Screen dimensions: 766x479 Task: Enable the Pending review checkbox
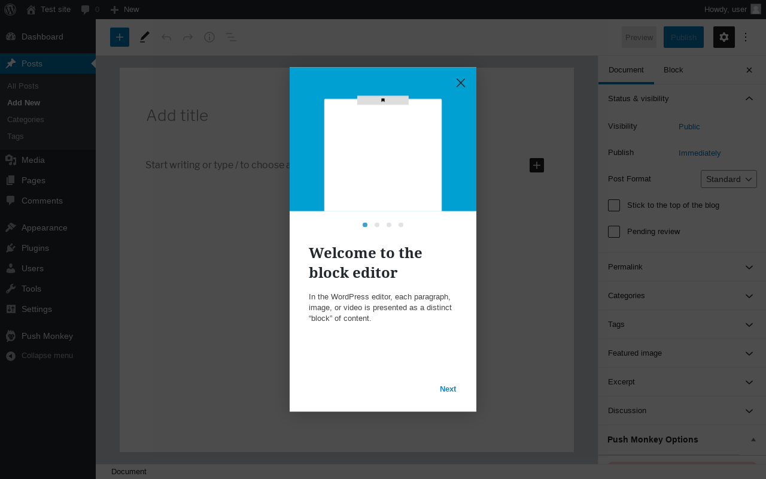pyautogui.click(x=614, y=232)
